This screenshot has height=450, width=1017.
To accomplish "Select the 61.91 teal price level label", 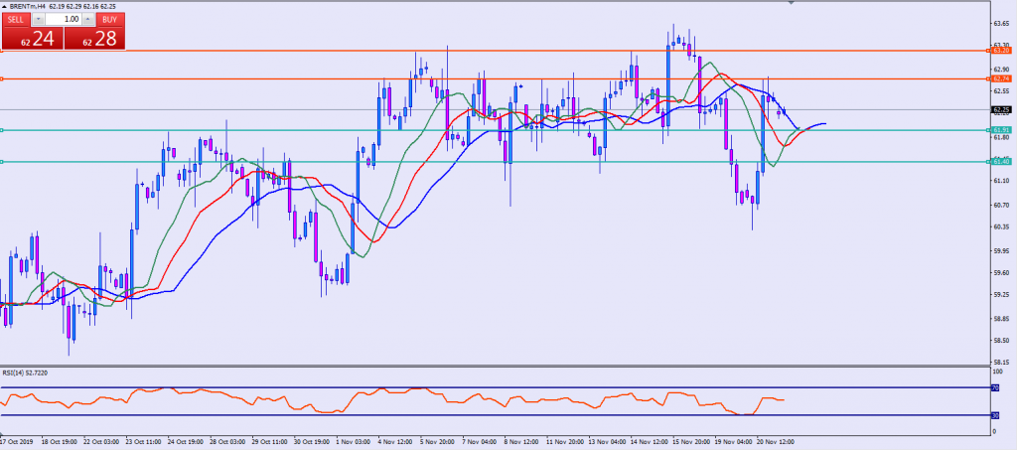I will click(1000, 130).
